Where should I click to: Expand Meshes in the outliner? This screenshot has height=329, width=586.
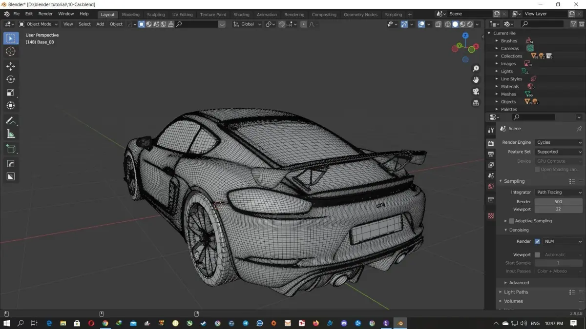tap(497, 94)
